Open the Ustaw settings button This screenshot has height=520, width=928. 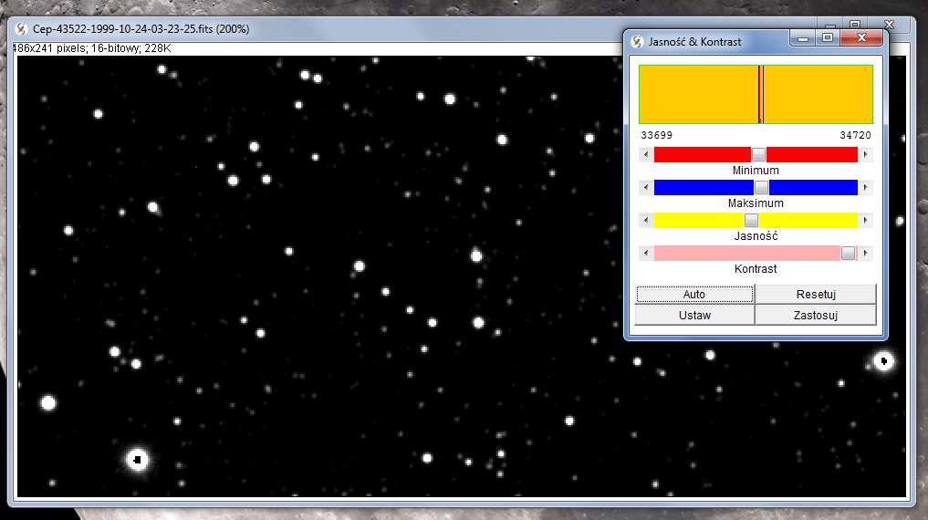pyautogui.click(x=694, y=315)
